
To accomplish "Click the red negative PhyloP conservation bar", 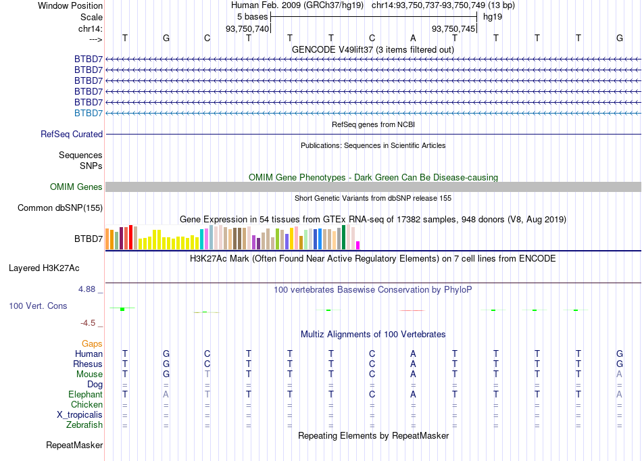I will tap(413, 310).
